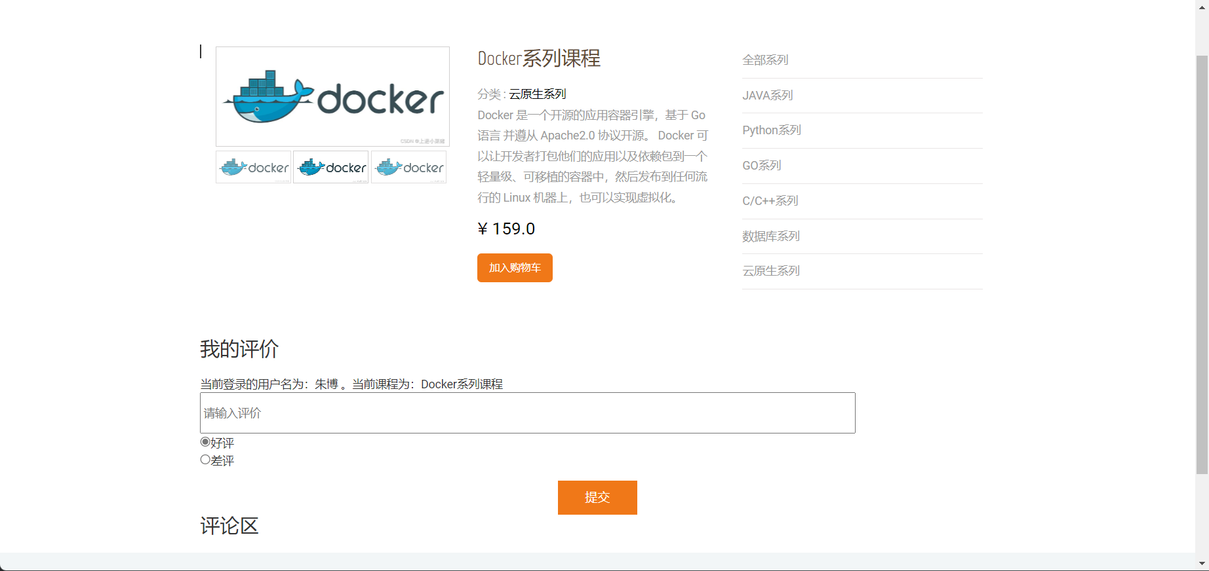
Task: Click the 评论区 heading
Action: 229,526
